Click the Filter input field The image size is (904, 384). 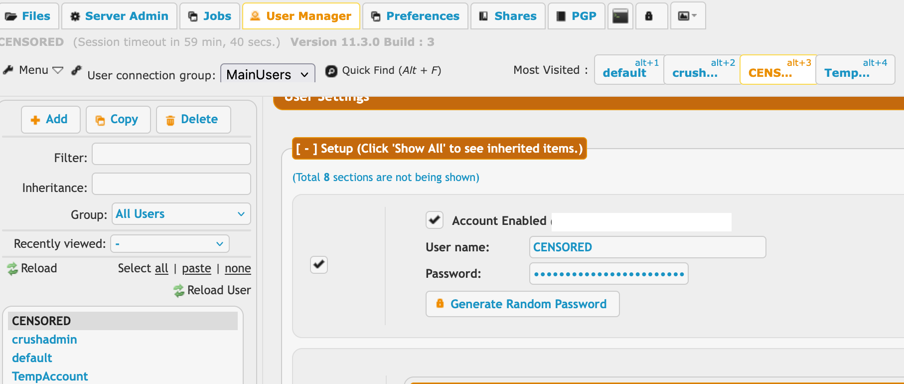[171, 154]
